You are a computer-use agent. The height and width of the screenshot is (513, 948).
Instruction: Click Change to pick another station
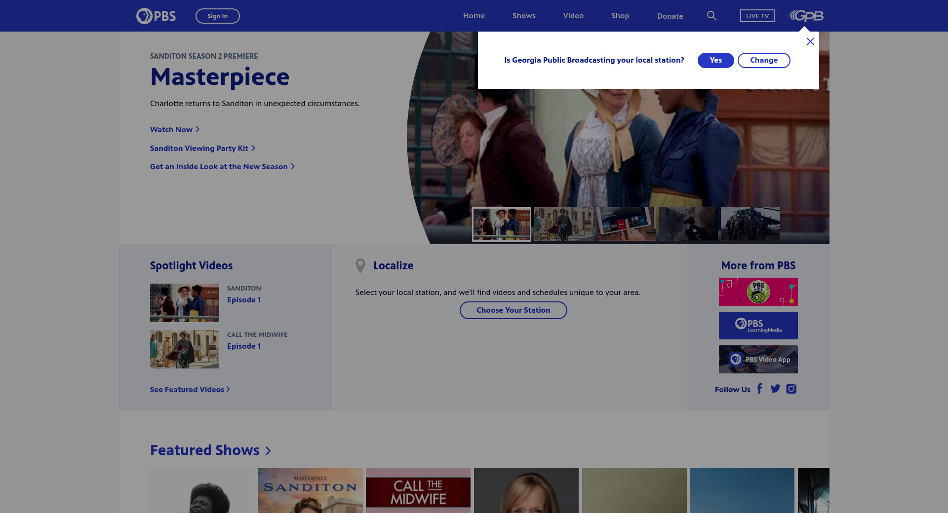coord(764,60)
